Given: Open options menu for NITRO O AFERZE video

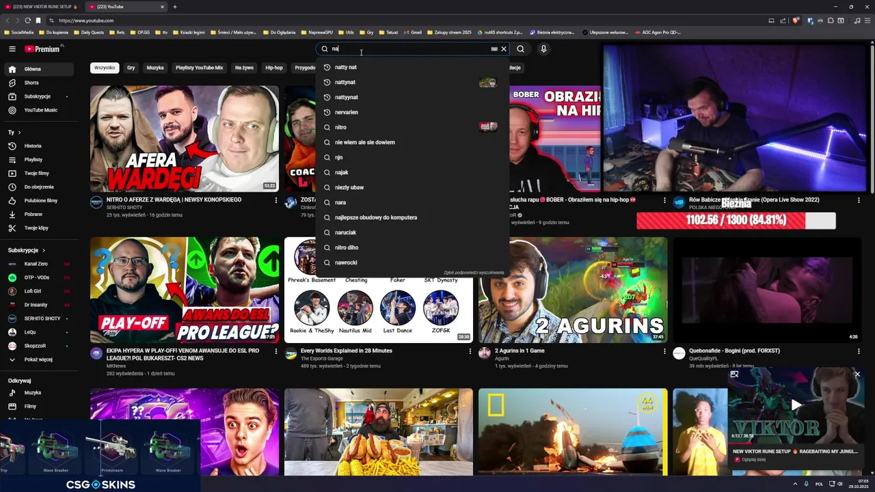Looking at the screenshot, I should coord(276,200).
